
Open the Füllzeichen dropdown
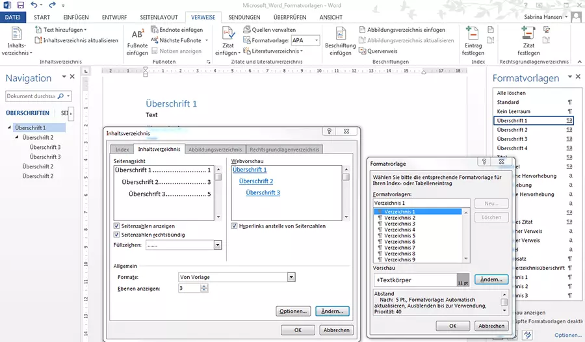[218, 245]
